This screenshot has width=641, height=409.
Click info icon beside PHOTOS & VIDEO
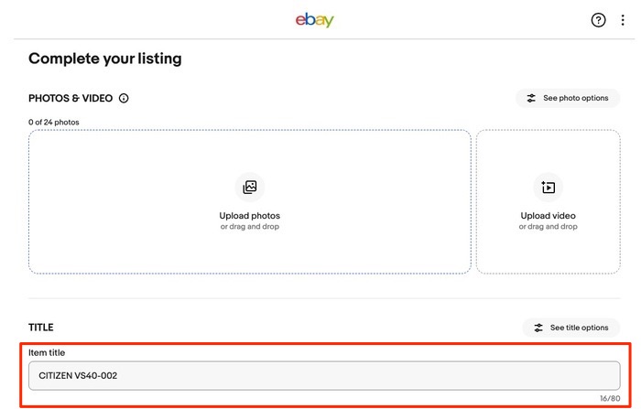coord(124,98)
